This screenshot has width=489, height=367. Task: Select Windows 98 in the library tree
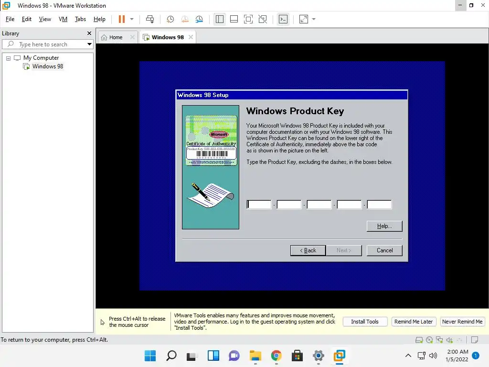[x=48, y=66]
